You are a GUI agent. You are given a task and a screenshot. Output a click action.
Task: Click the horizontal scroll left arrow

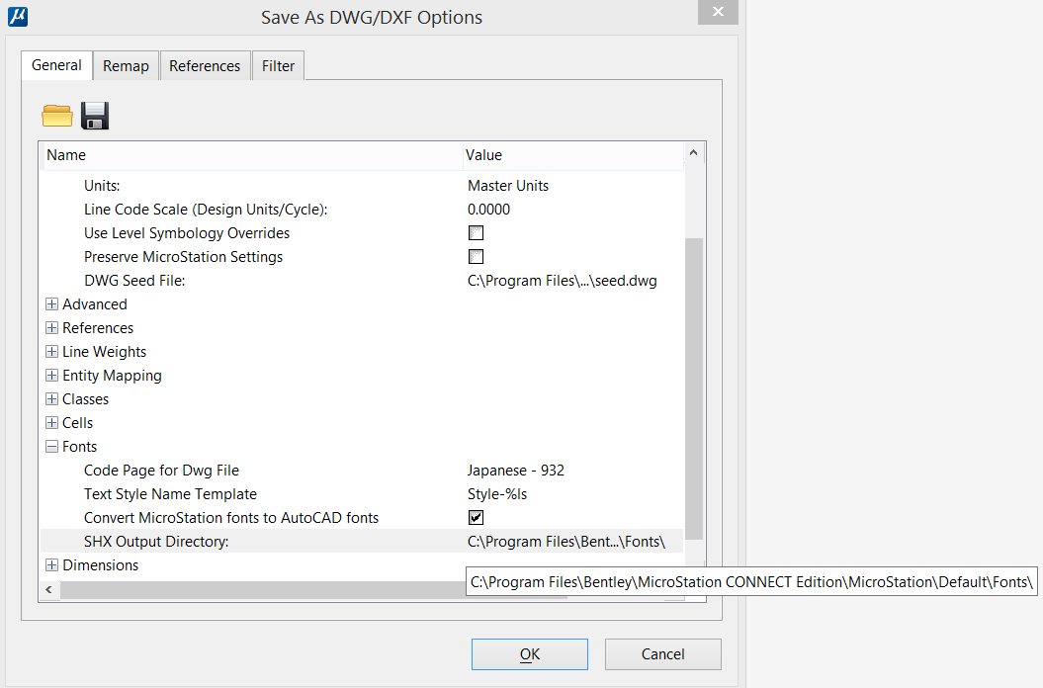(x=49, y=589)
